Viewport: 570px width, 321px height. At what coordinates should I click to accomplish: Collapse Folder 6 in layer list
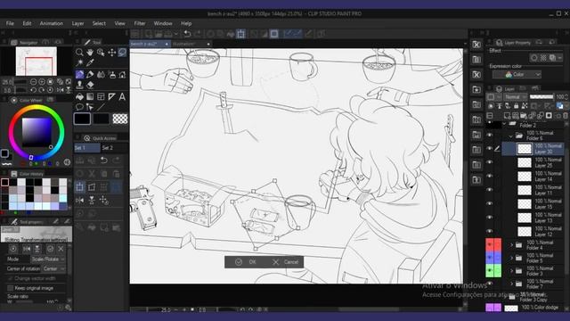(510, 136)
